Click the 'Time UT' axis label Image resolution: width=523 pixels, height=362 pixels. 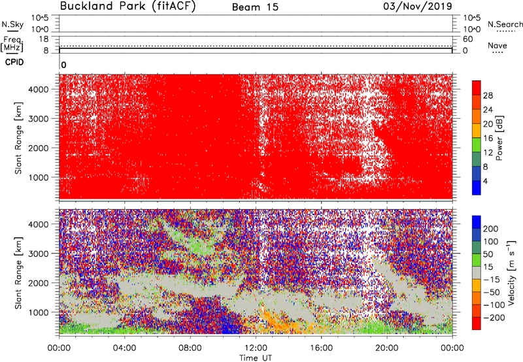click(256, 358)
